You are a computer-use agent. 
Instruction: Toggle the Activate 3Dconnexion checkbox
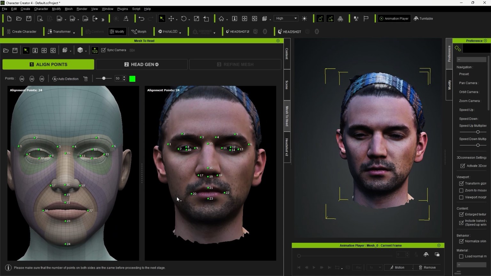[x=463, y=166]
